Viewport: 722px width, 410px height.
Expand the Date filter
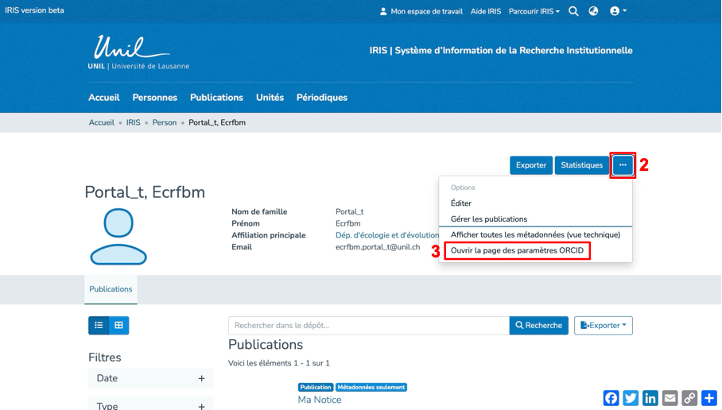click(201, 378)
